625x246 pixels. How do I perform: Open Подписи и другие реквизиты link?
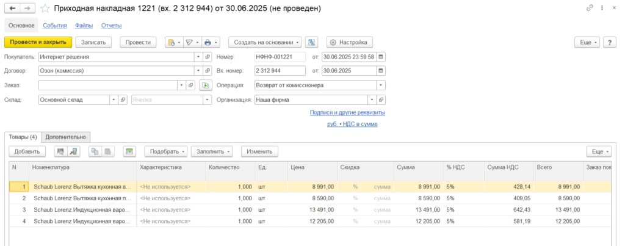pyautogui.click(x=347, y=113)
